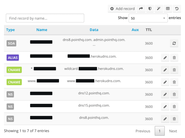Delete the ALIAS record
Viewport: 185px width, 138px height.
pos(174,58)
